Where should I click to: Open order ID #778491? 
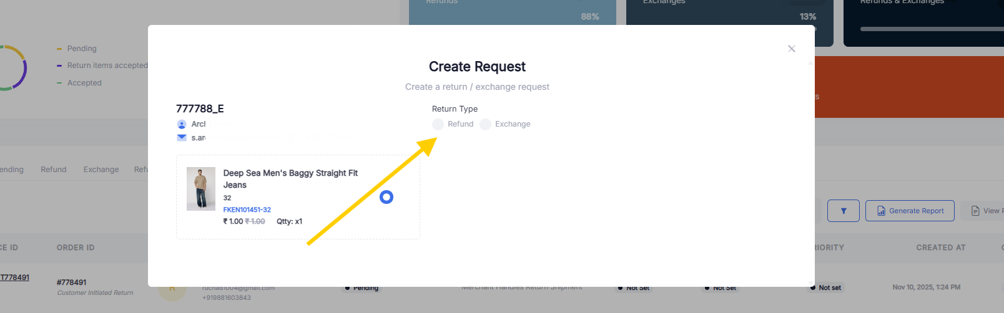click(72, 282)
